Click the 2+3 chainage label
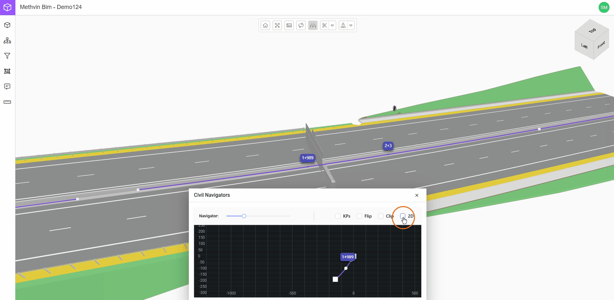The width and height of the screenshot is (614, 300). [388, 146]
